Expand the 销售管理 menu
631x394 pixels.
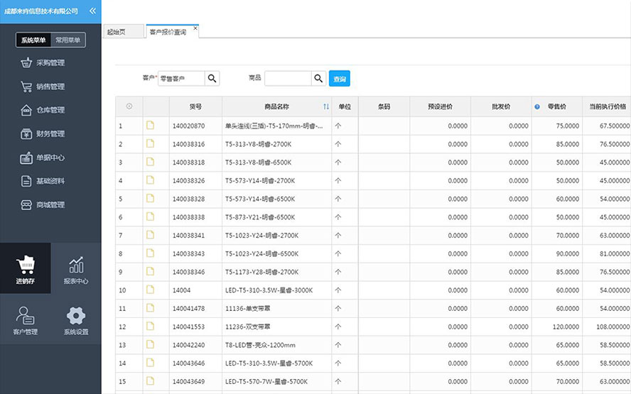pyautogui.click(x=50, y=87)
